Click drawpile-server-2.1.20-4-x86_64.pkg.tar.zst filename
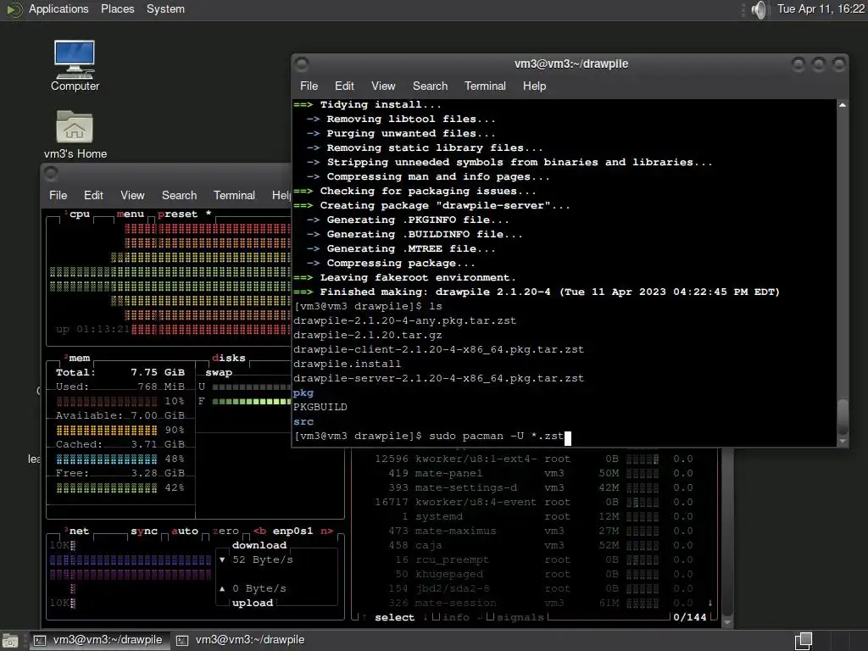868x651 pixels. (438, 378)
